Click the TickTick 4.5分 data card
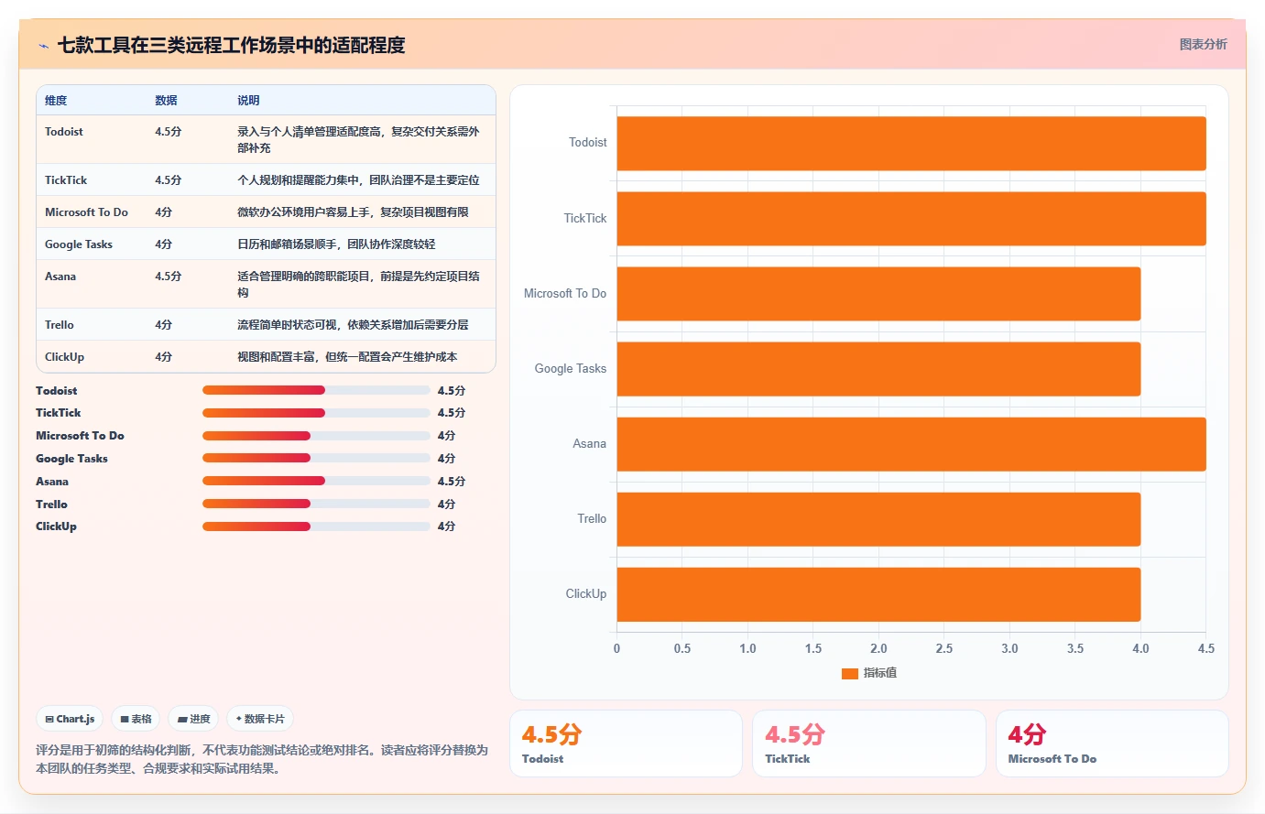1265x814 pixels. click(869, 743)
